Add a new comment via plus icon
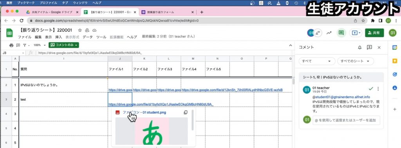The height and width of the screenshot is (148, 401). [369, 48]
